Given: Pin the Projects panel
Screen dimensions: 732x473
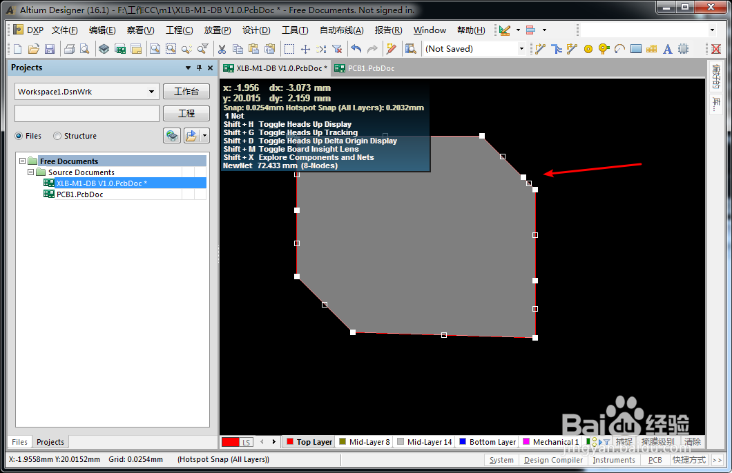Looking at the screenshot, I should pyautogui.click(x=200, y=68).
